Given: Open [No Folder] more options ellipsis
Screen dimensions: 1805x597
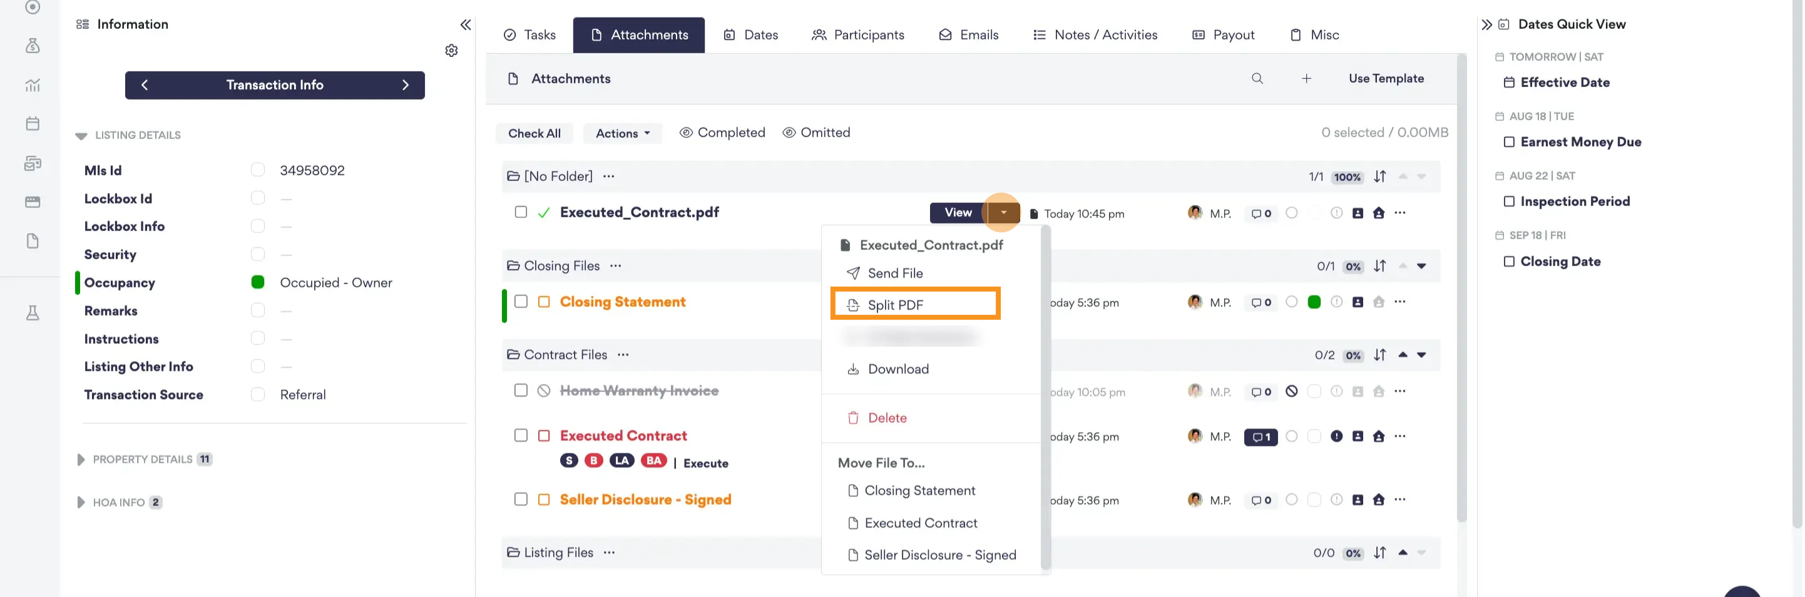Looking at the screenshot, I should click(608, 176).
